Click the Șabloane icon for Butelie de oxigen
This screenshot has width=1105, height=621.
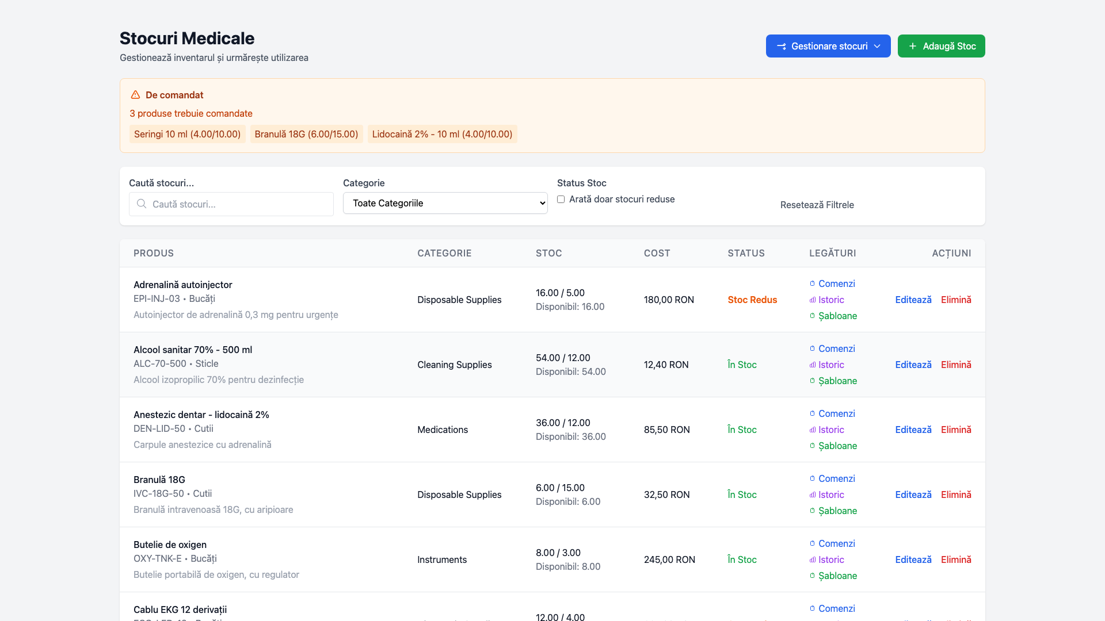[813, 576]
